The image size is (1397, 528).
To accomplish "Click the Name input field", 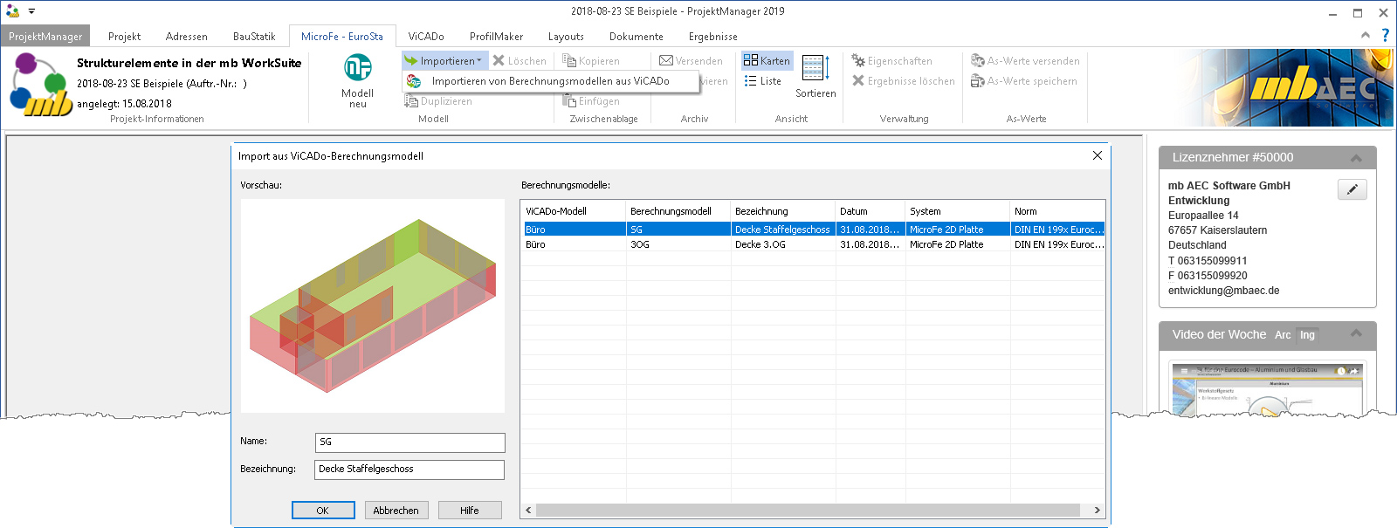I will 410,442.
